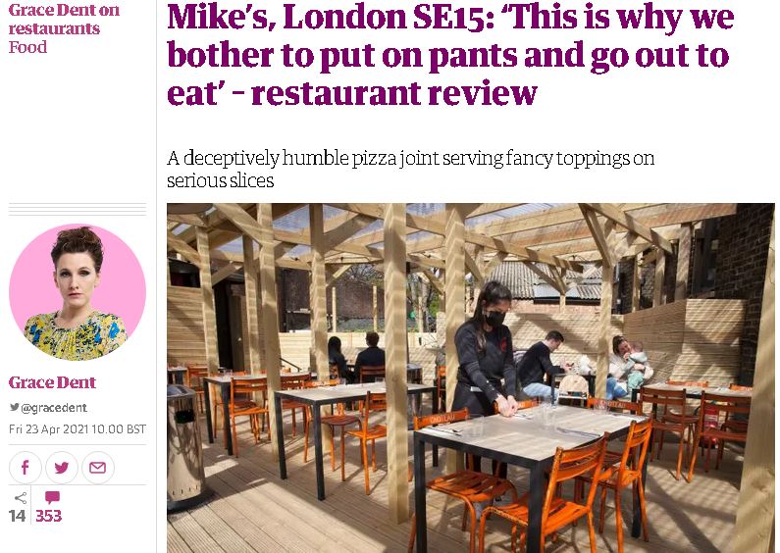Click the share count icon
This screenshot has width=780, height=553.
click(x=21, y=498)
